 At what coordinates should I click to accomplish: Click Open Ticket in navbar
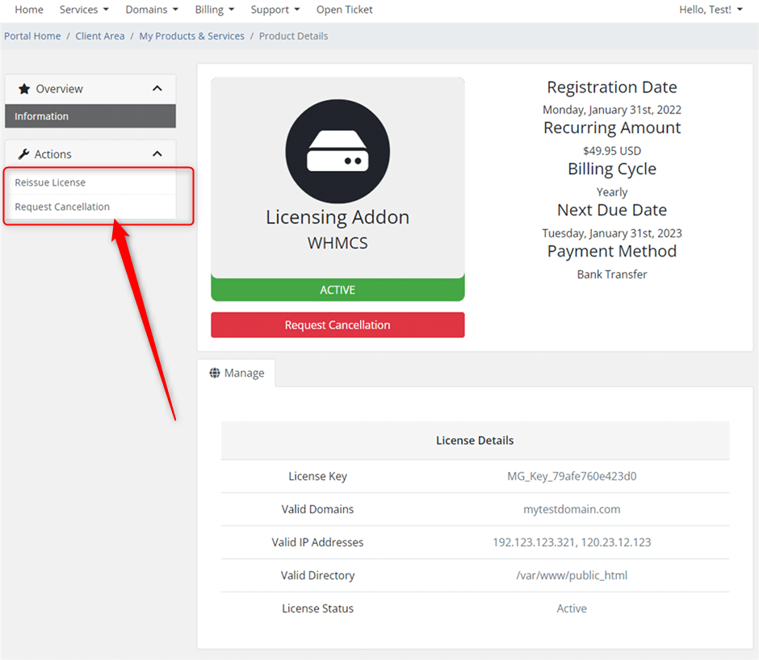click(x=344, y=10)
